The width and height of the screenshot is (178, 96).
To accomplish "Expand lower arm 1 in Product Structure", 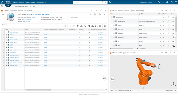I will 114,33.
